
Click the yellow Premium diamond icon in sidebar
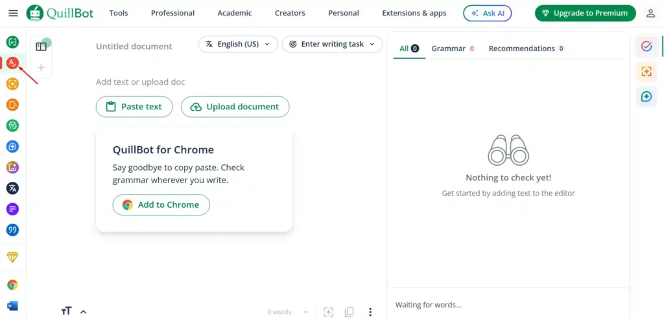pyautogui.click(x=12, y=257)
